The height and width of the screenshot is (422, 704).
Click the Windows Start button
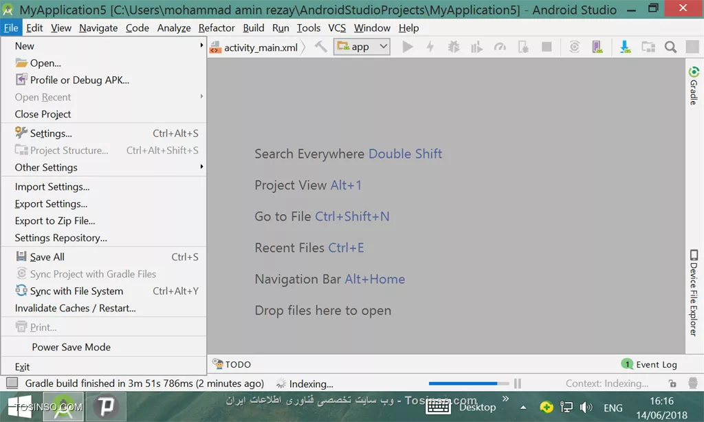(20, 407)
